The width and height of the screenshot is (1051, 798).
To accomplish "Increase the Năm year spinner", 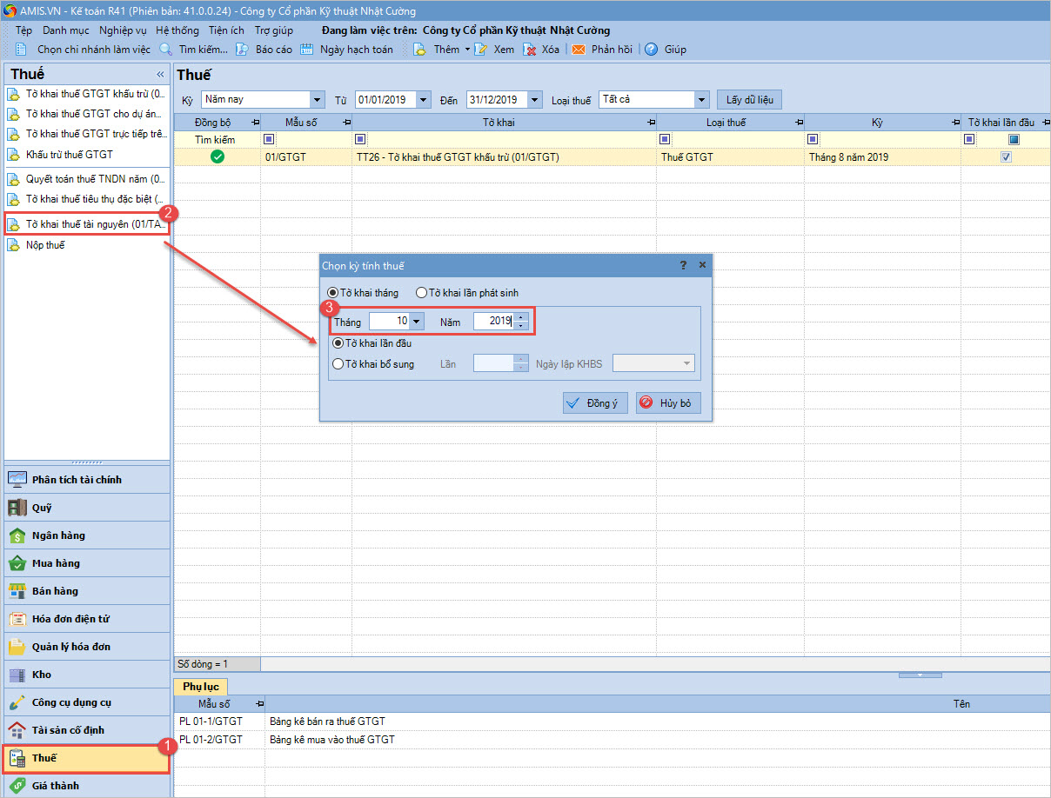I will pyautogui.click(x=520, y=317).
